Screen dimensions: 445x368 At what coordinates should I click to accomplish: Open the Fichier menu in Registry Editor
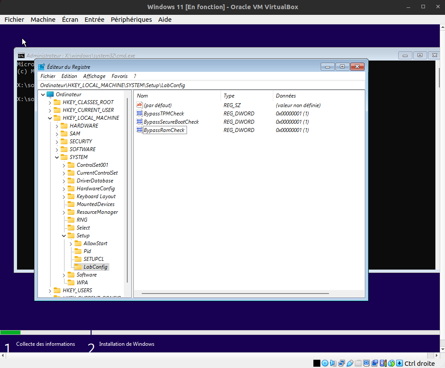coord(48,76)
